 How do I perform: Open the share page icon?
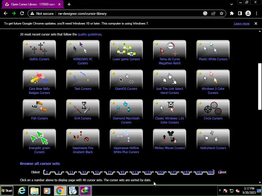click(213, 14)
